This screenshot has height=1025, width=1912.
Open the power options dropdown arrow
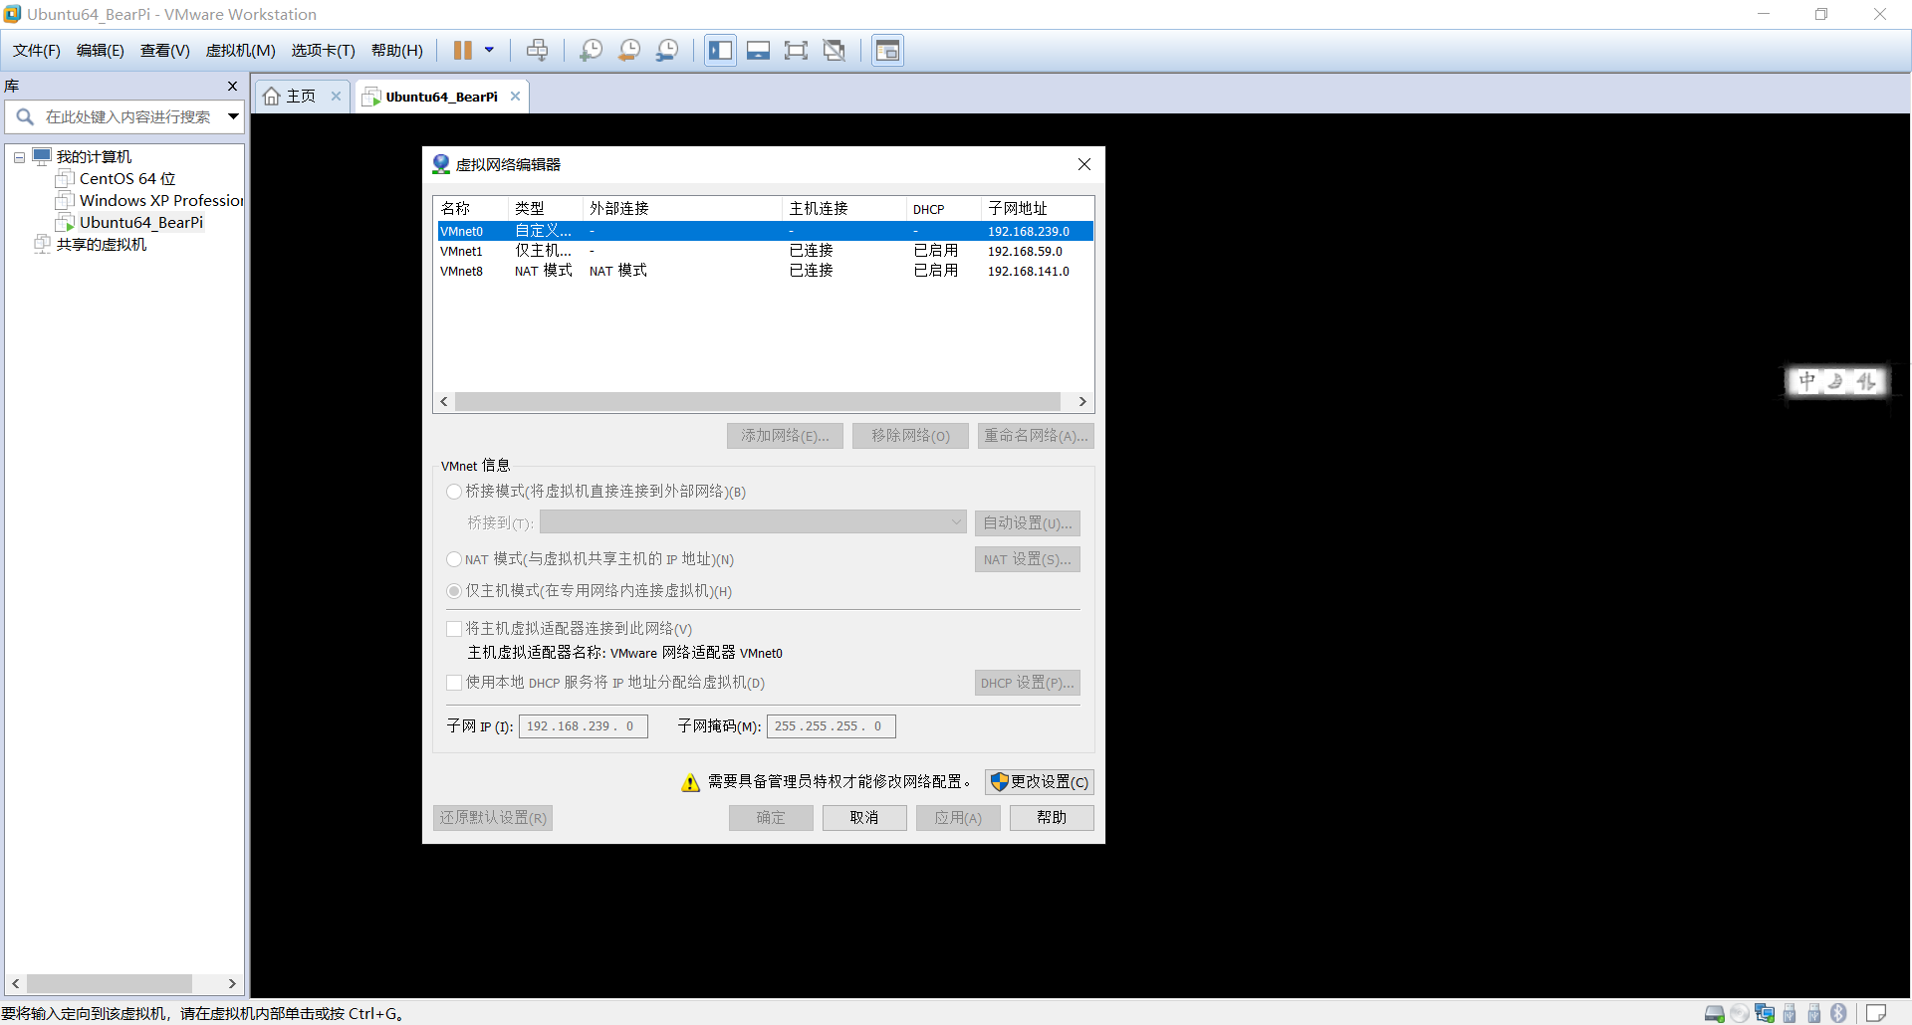point(489,51)
